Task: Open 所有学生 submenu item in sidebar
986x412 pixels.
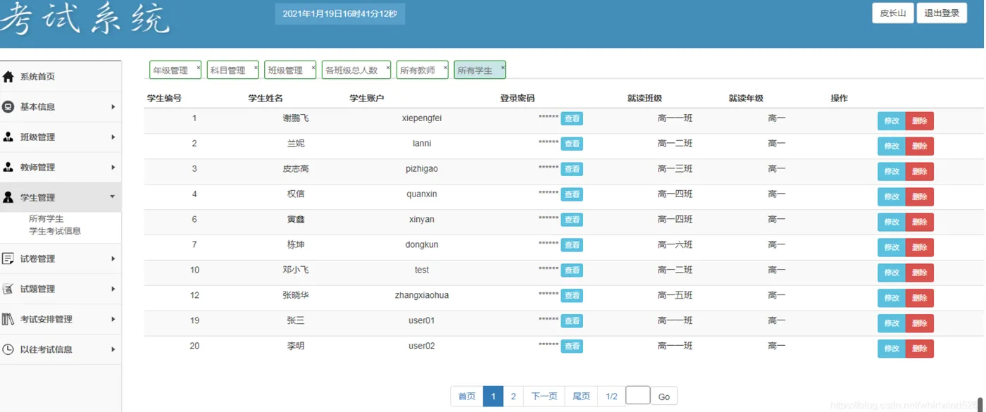Action: pos(46,219)
